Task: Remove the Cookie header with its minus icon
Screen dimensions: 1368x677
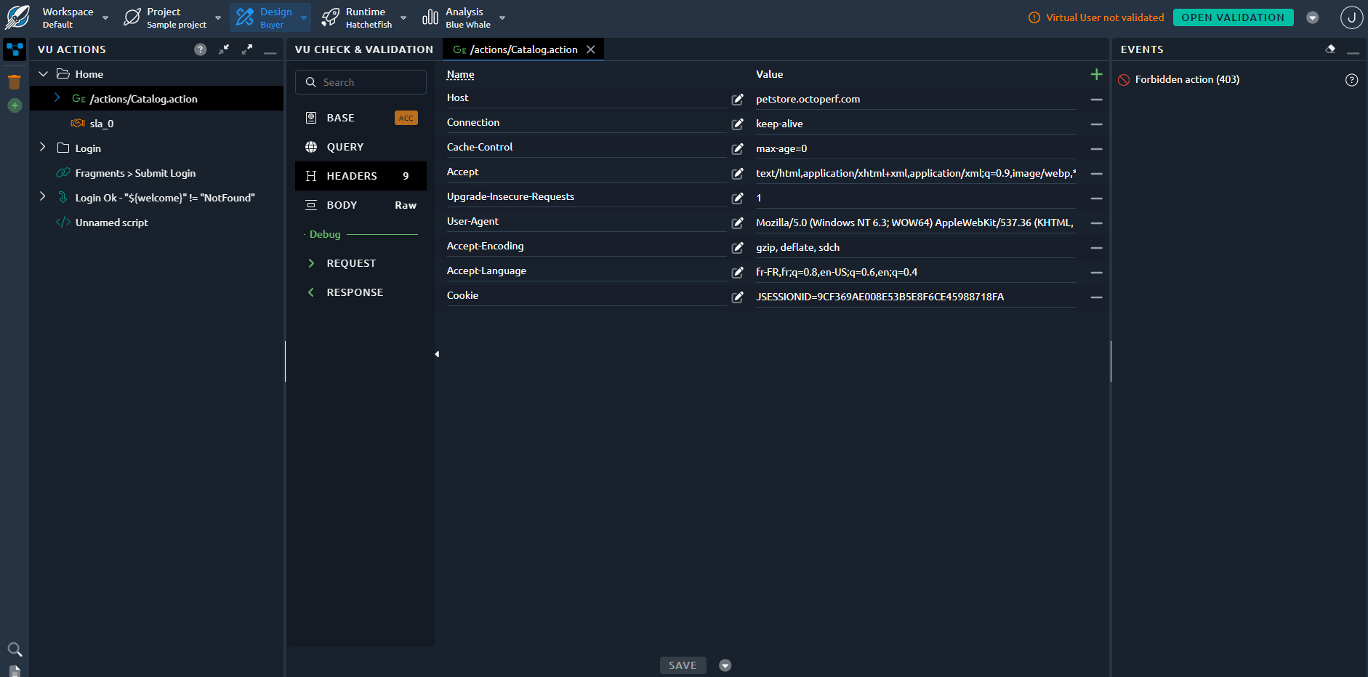Action: [1097, 297]
